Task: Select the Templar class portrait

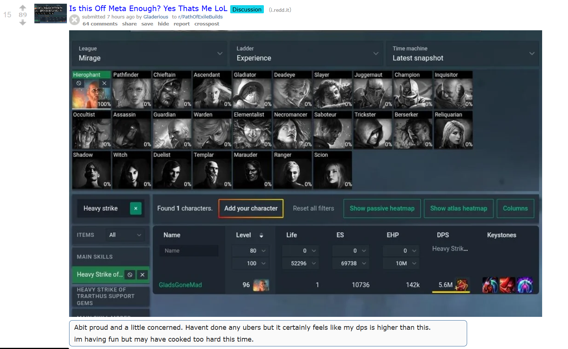Action: coord(212,170)
